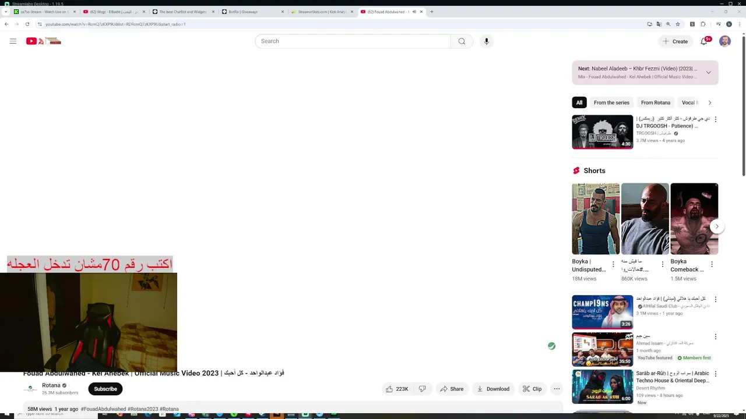The width and height of the screenshot is (746, 419).
Task: Open the YouTube hamburger guide menu
Action: tap(13, 41)
